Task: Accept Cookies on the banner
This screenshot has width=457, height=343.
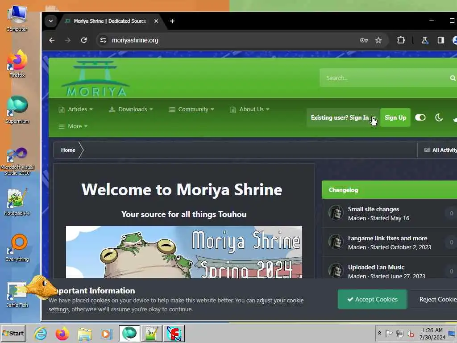Action: click(x=372, y=299)
